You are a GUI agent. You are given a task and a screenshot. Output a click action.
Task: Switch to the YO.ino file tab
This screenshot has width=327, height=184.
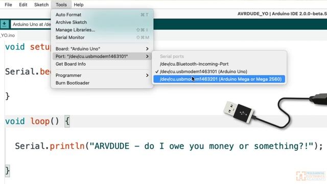tap(8, 35)
